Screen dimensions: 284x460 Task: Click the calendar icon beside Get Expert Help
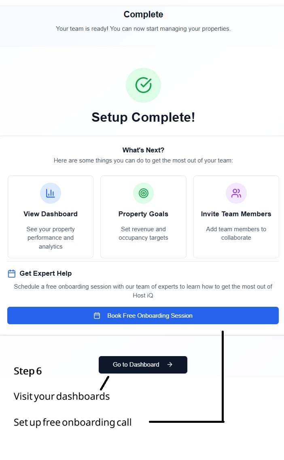pyautogui.click(x=11, y=273)
